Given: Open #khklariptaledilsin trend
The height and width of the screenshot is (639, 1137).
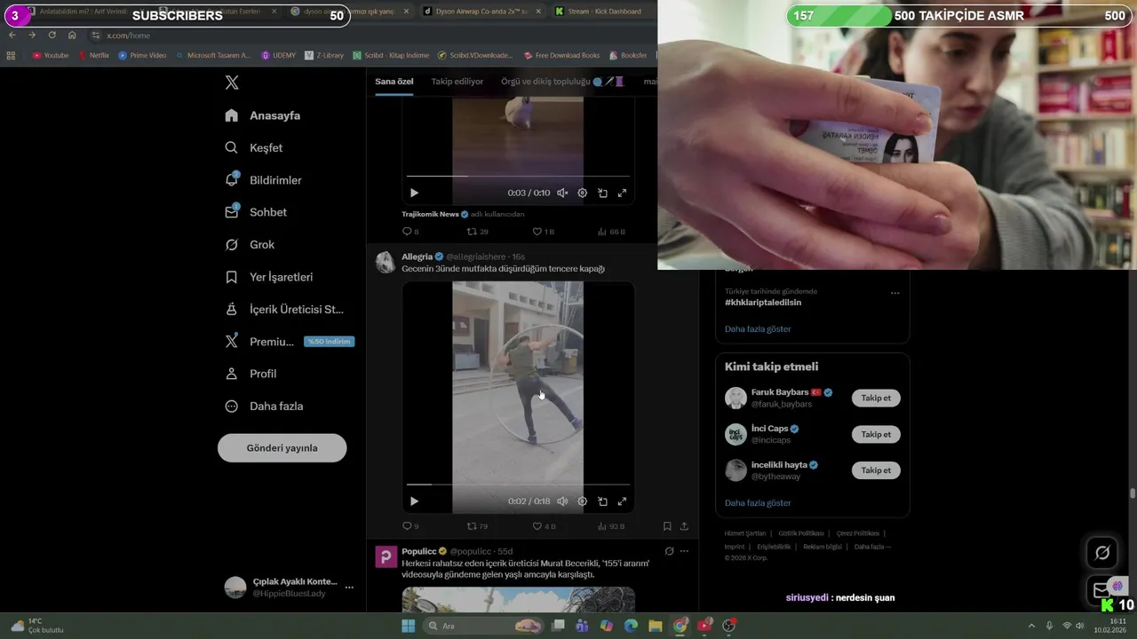Looking at the screenshot, I should pos(763,303).
